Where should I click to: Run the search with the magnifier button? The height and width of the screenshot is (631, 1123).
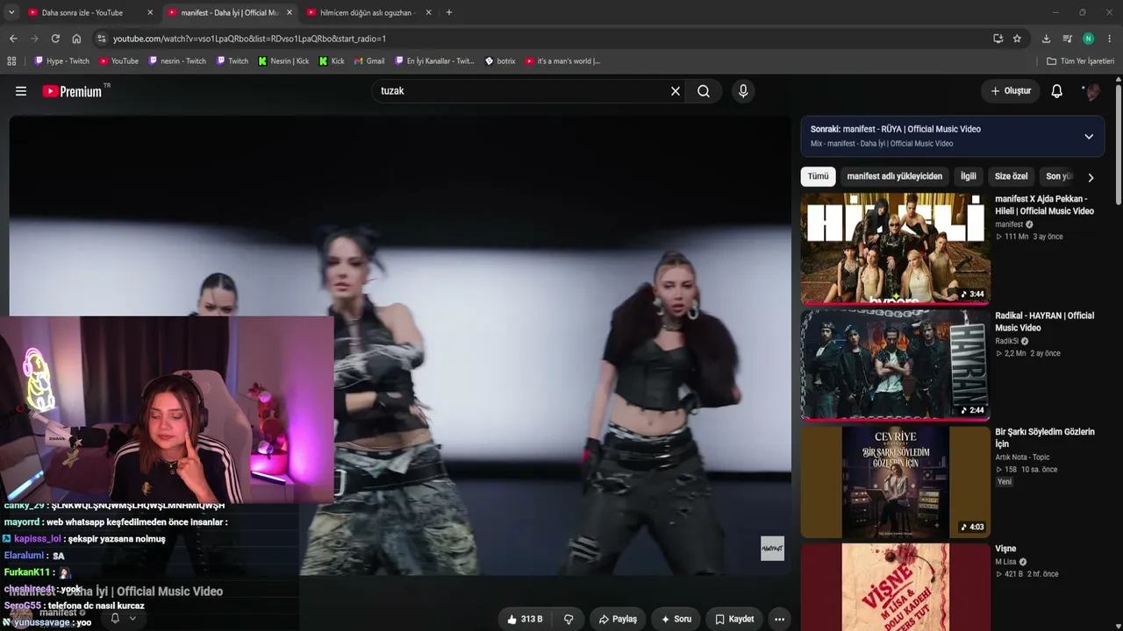pos(704,91)
